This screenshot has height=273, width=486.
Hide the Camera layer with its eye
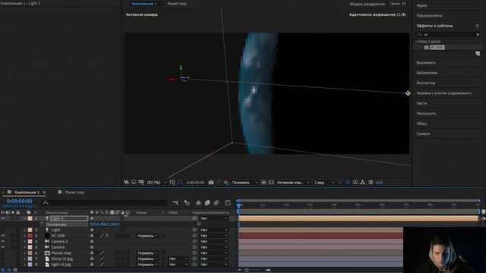[3, 247]
